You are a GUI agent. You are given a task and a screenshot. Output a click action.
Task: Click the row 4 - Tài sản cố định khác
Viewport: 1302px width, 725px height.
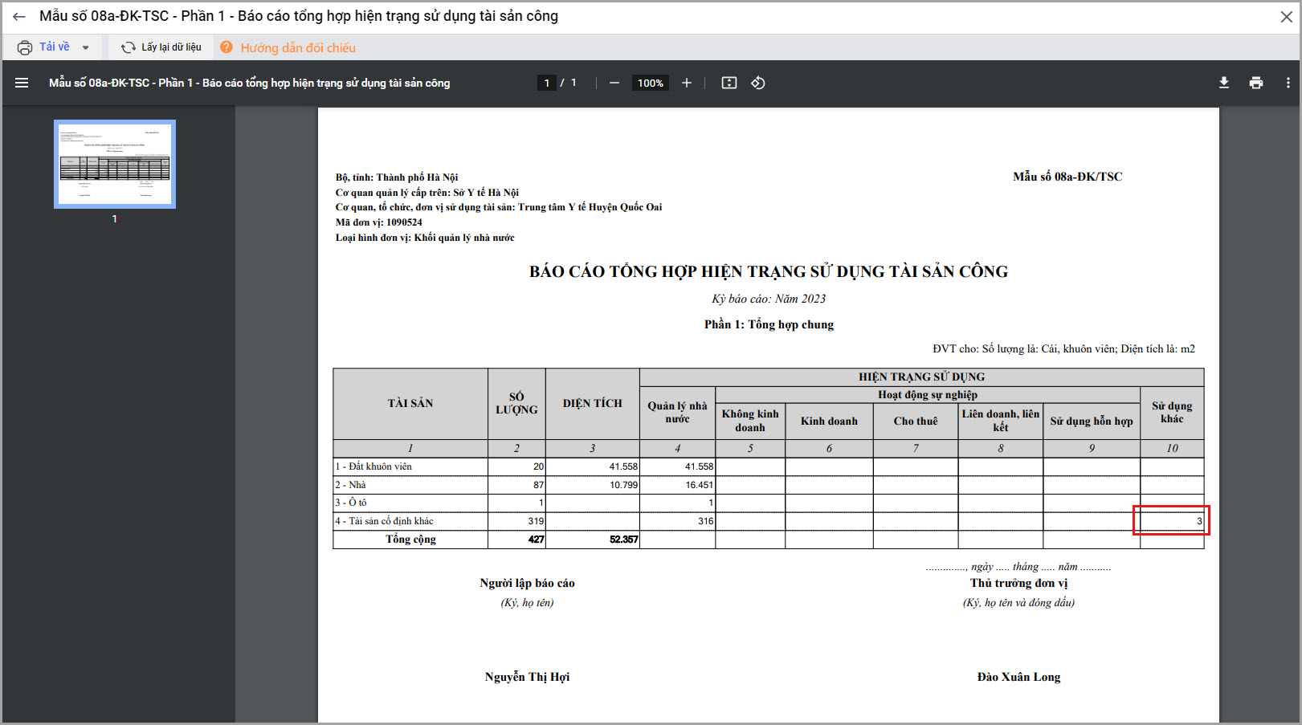click(384, 521)
